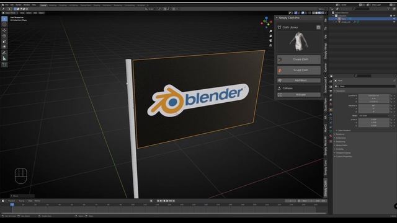Open the viewport Add menu
The image size is (397, 223).
(35, 12)
